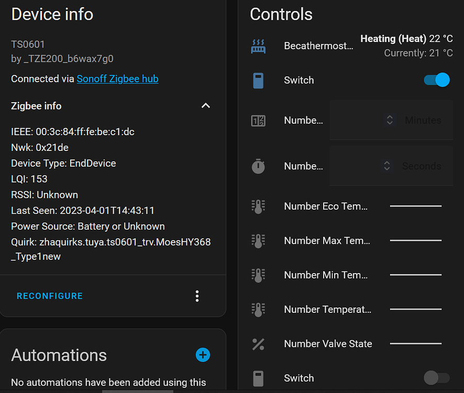The image size is (464, 393).
Task: Adjust the Number Temperature slider
Action: (x=415, y=309)
